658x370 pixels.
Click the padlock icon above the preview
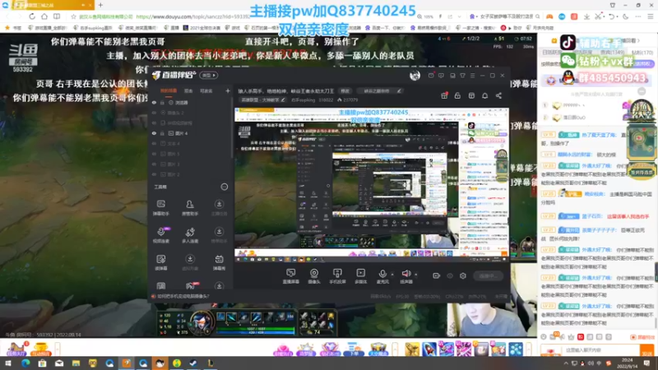pyautogui.click(x=458, y=95)
